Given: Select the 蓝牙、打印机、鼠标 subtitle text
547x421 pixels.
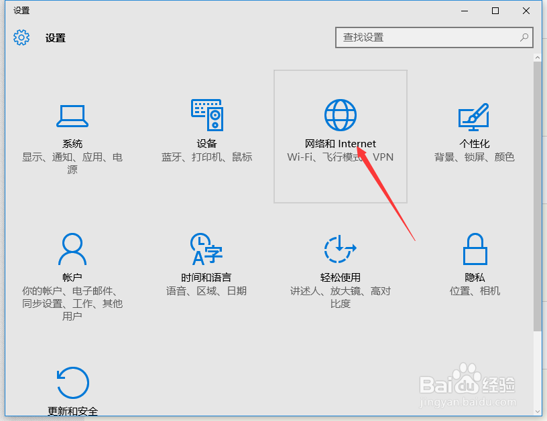Looking at the screenshot, I should (x=206, y=157).
